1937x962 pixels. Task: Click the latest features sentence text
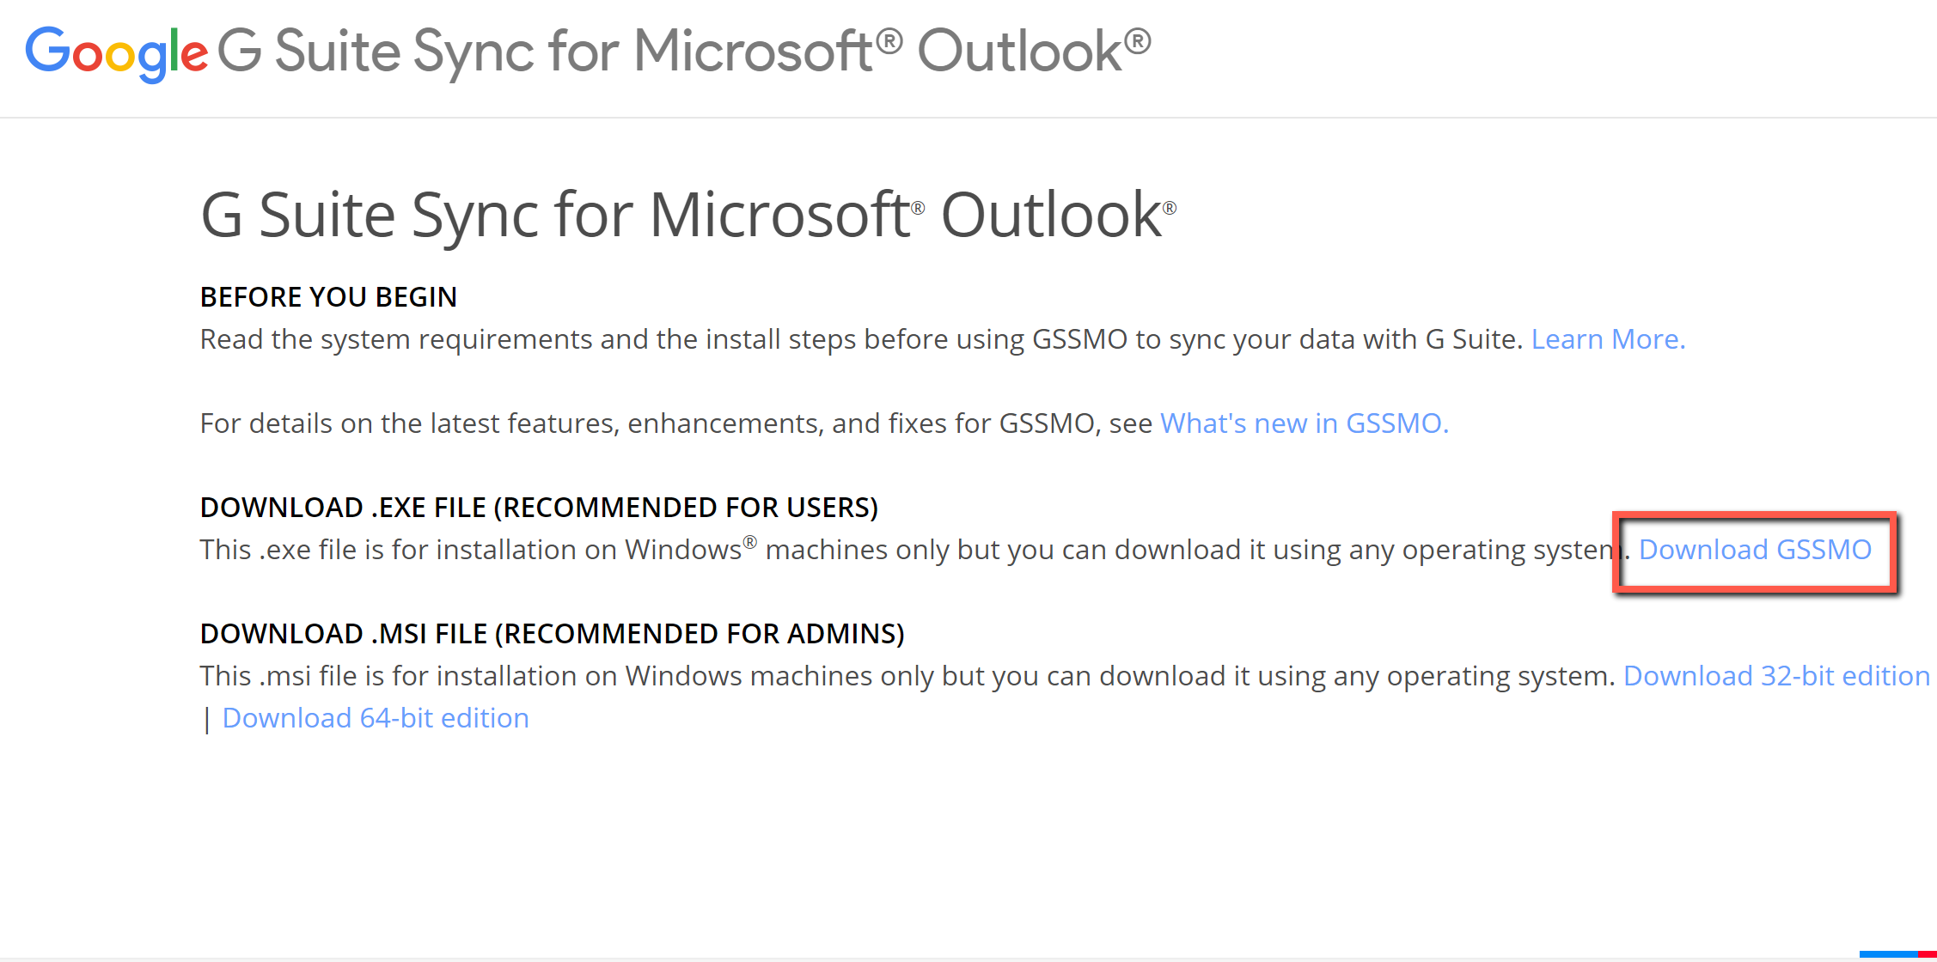coord(675,423)
